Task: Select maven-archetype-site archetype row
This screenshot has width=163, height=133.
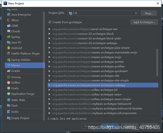Action: 103,76
